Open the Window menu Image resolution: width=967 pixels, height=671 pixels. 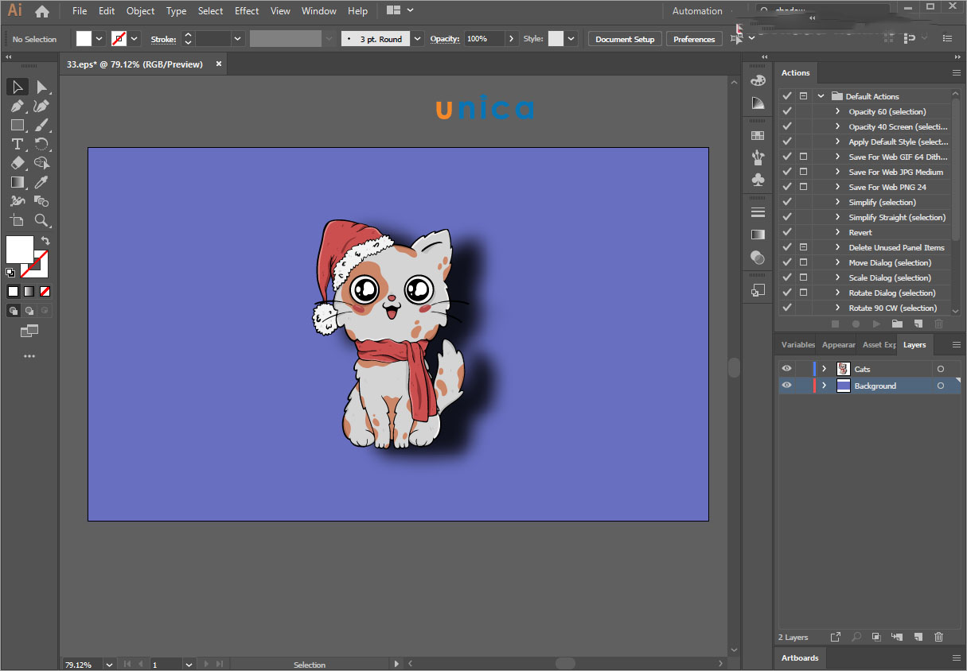coord(319,11)
